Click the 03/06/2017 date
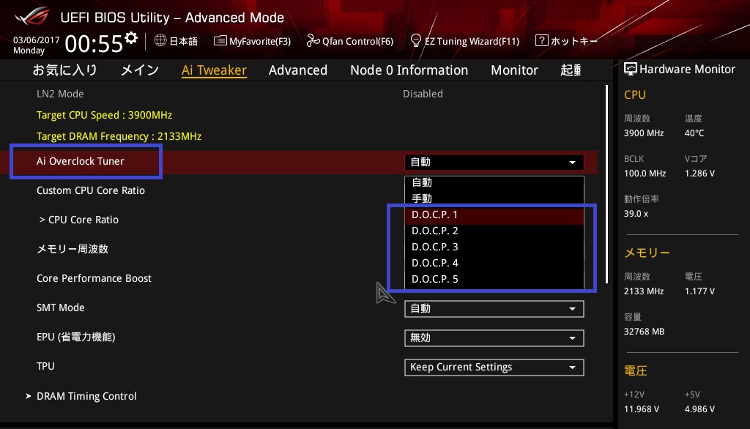750x429 pixels. click(x=37, y=40)
